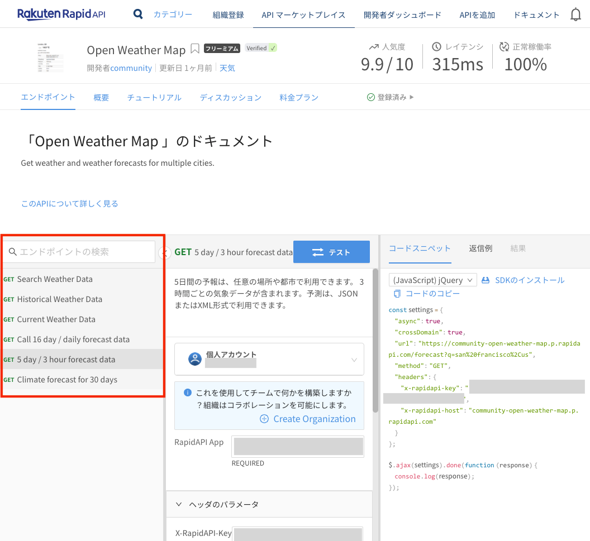Click the 9.9/10 popularity score
The width and height of the screenshot is (590, 541).
387,64
